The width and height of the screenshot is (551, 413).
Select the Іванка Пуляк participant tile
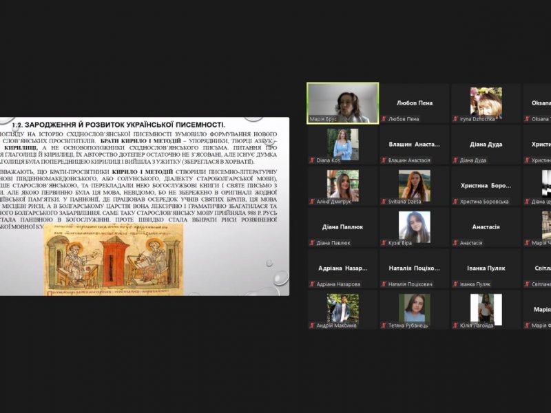[486, 267]
